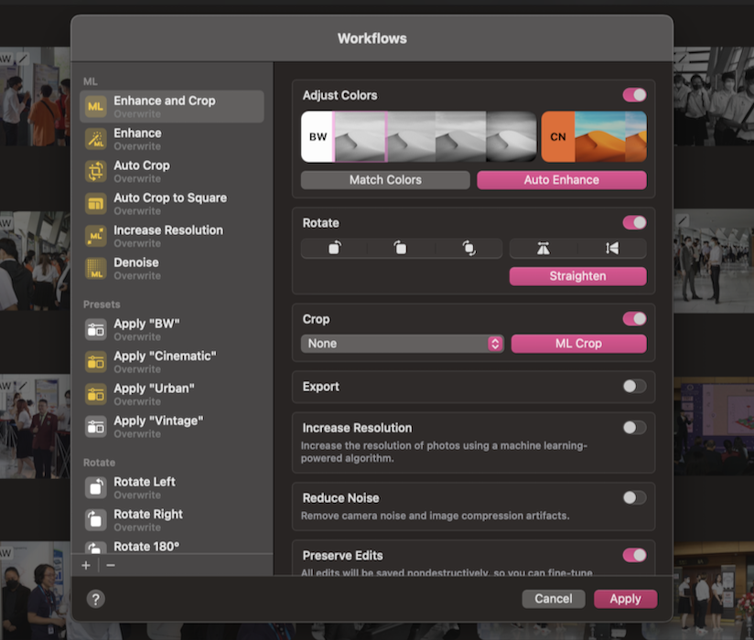Choose the first CN orange dune preset
The height and width of the screenshot is (640, 754).
(599, 137)
